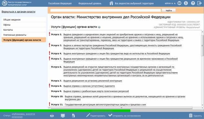
Task: Open the Контакты sidebar item
Action: point(24,30)
